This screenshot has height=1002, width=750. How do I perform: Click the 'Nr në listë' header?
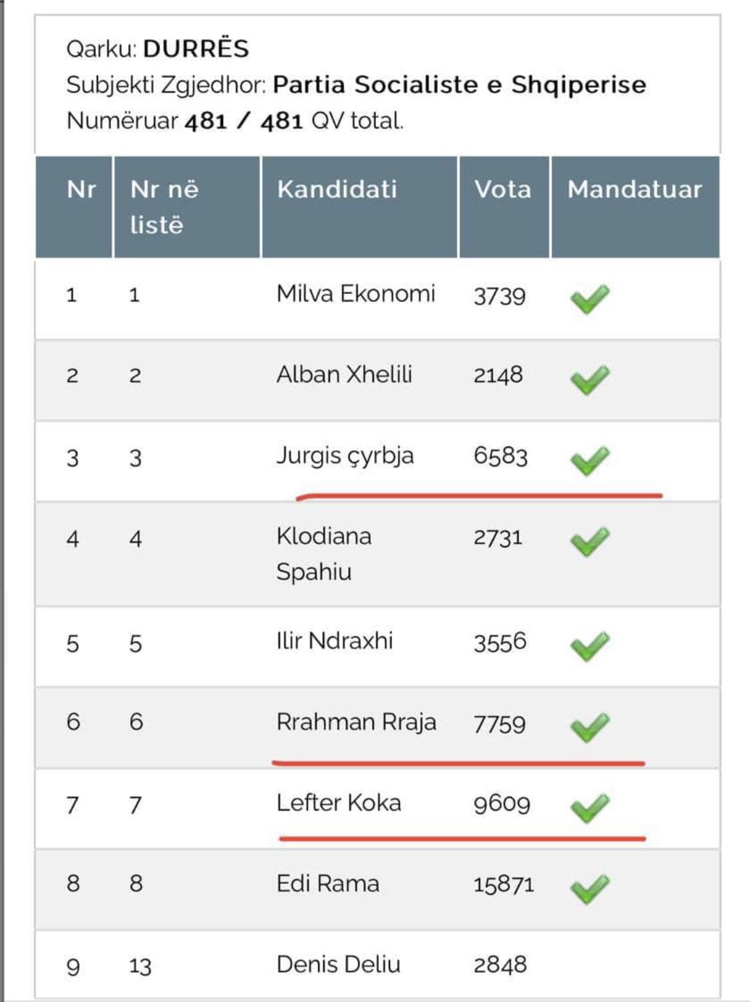point(164,207)
